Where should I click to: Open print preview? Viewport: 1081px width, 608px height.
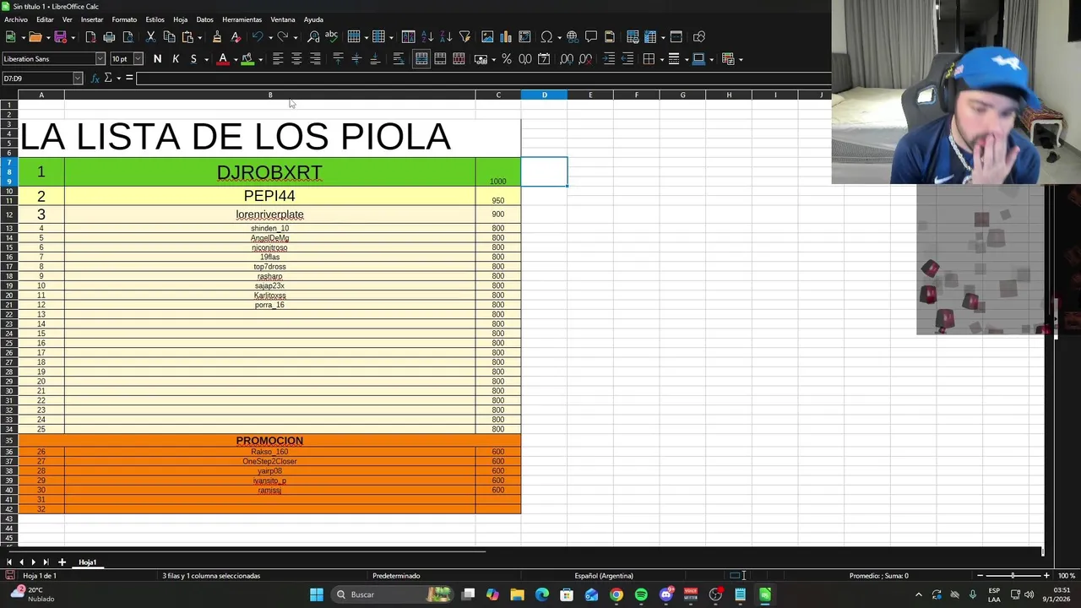point(128,37)
